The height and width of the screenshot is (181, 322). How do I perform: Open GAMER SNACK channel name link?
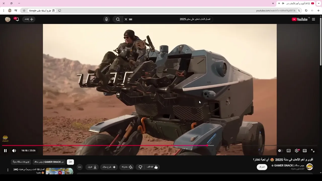coord(289,165)
